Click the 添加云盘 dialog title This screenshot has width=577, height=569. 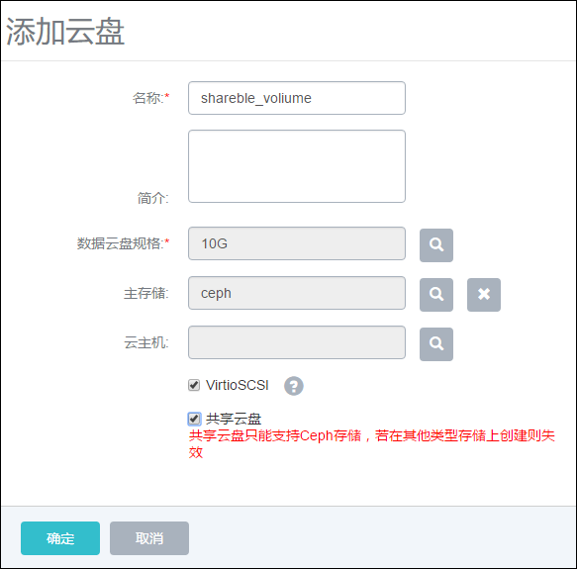pyautogui.click(x=65, y=32)
